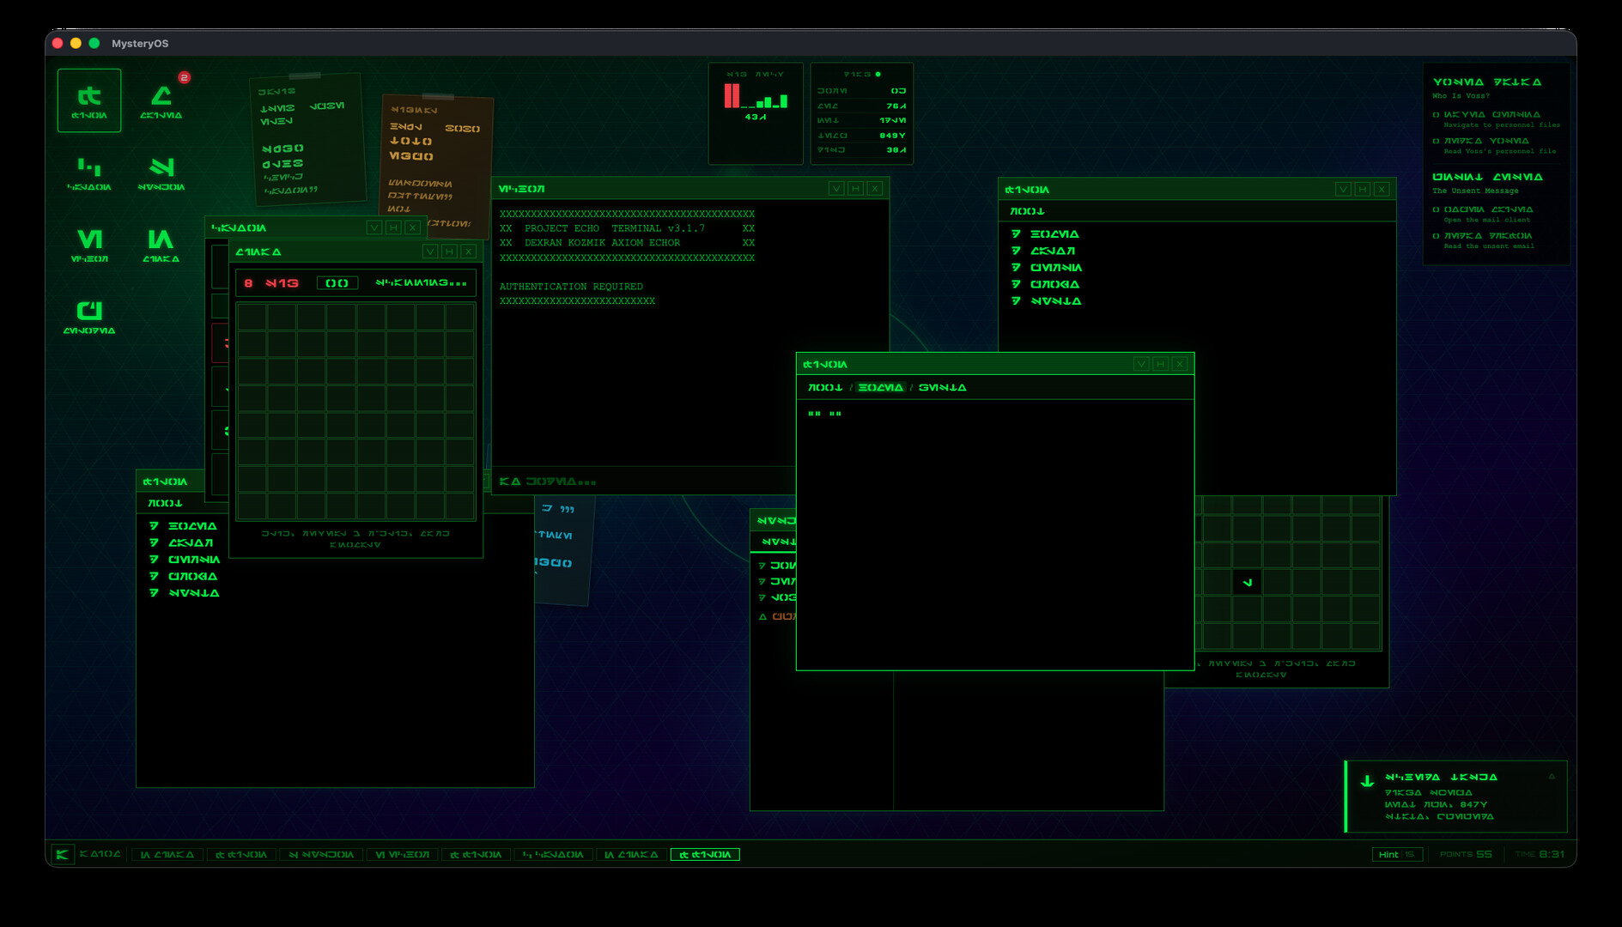The width and height of the screenshot is (1622, 927).
Task: Click the download arrow in the notification popup
Action: click(x=1367, y=781)
